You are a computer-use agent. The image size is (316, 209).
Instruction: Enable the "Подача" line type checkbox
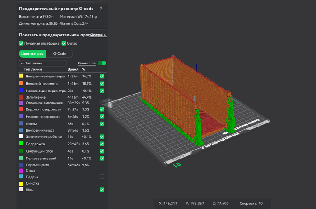tap(102, 177)
